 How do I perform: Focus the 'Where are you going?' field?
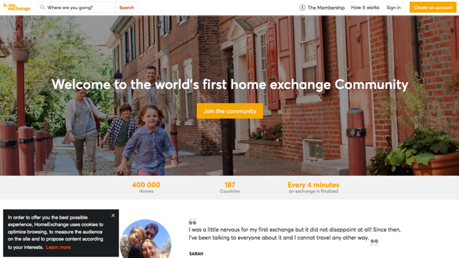(x=81, y=7)
